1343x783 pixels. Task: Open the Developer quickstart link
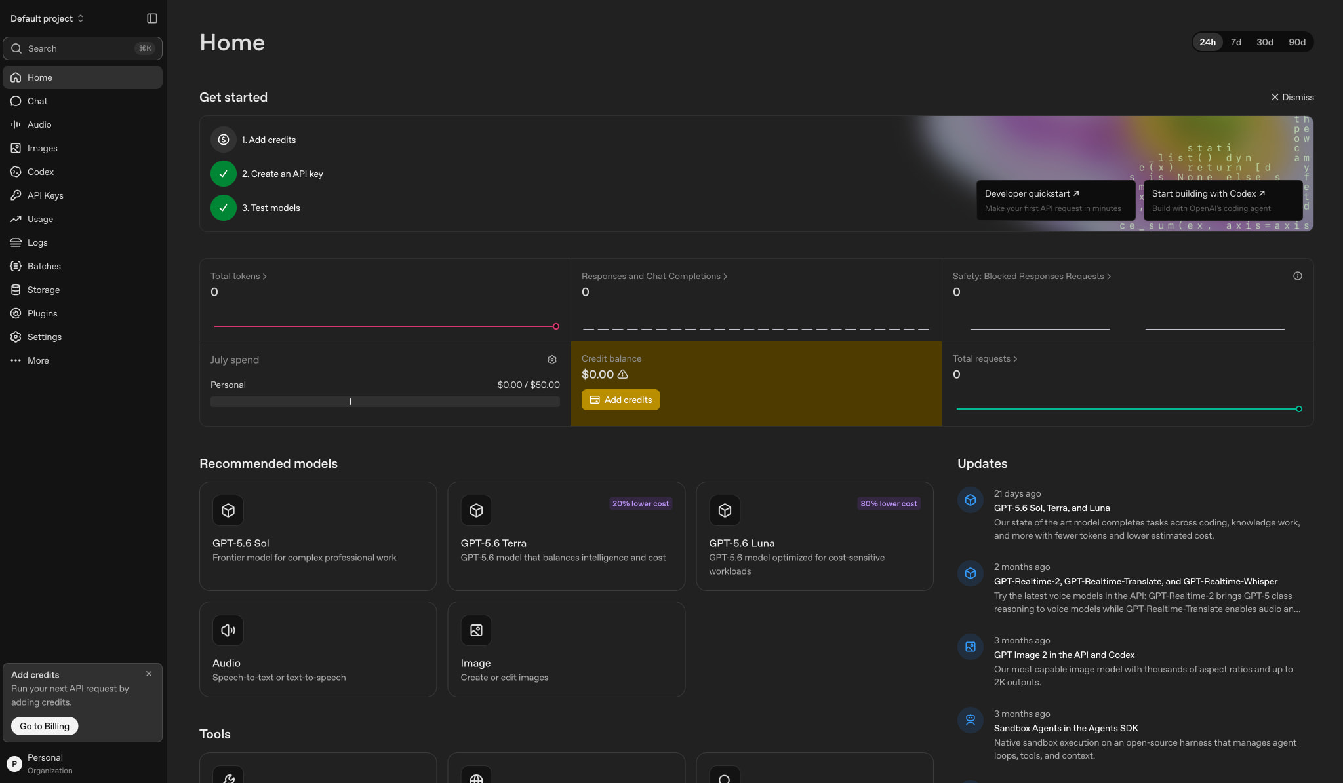[x=1056, y=201]
